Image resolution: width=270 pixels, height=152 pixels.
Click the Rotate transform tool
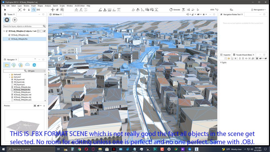click(x=62, y=10)
